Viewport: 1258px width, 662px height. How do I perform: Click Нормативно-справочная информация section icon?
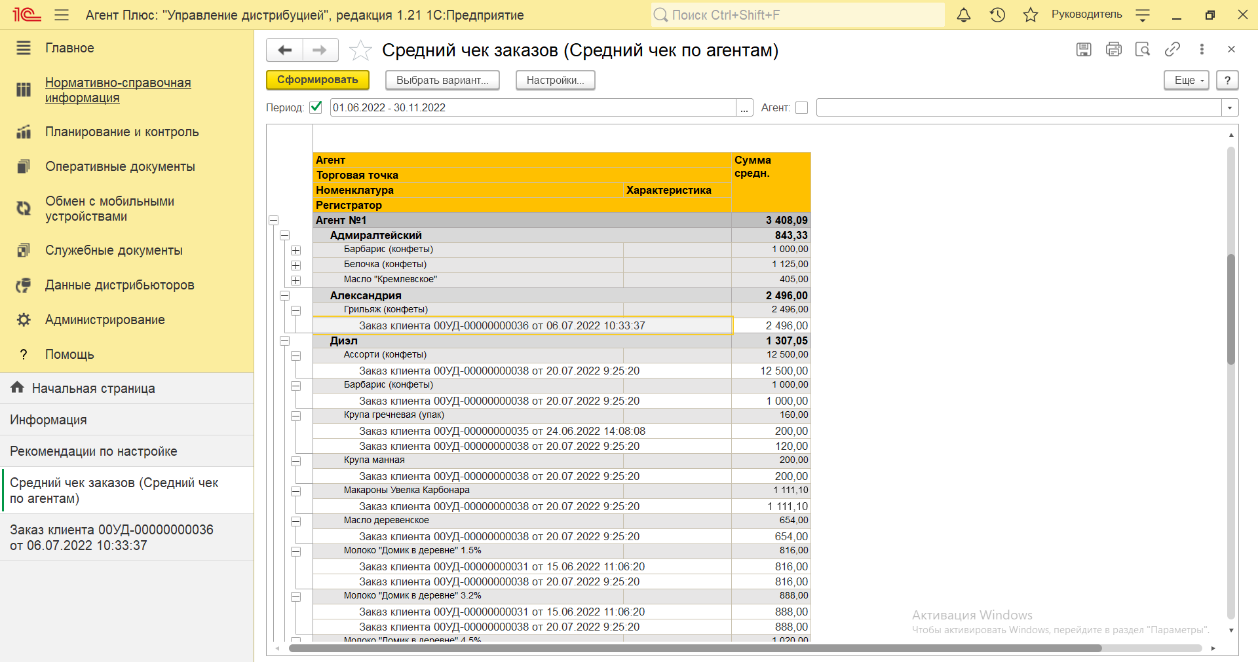pos(24,90)
